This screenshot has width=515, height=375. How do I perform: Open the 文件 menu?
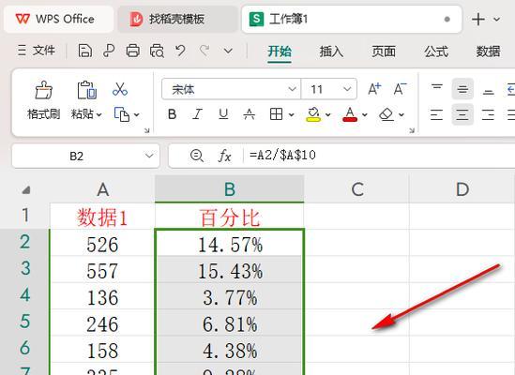37,51
